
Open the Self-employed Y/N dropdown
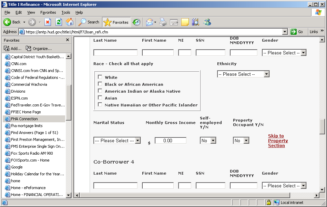click(208, 141)
